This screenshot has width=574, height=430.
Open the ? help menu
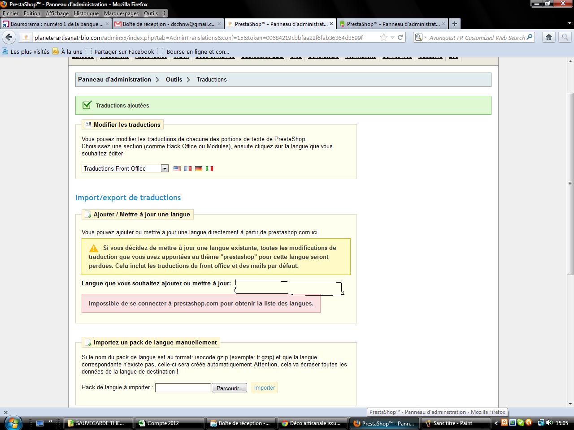click(164, 13)
